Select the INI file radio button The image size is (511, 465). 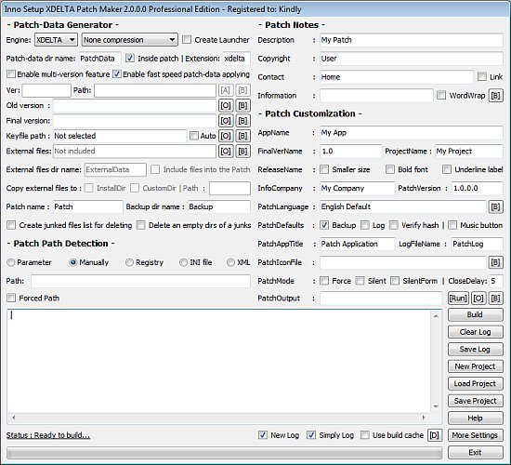click(x=183, y=262)
